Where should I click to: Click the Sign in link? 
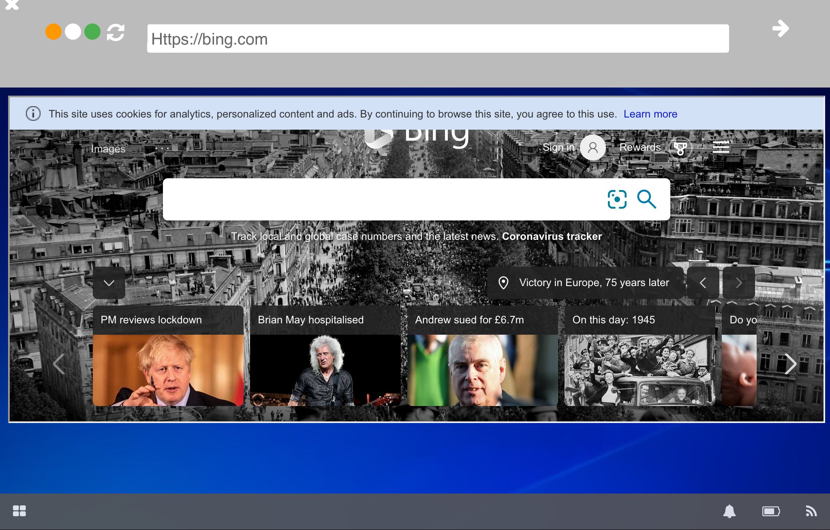point(558,147)
